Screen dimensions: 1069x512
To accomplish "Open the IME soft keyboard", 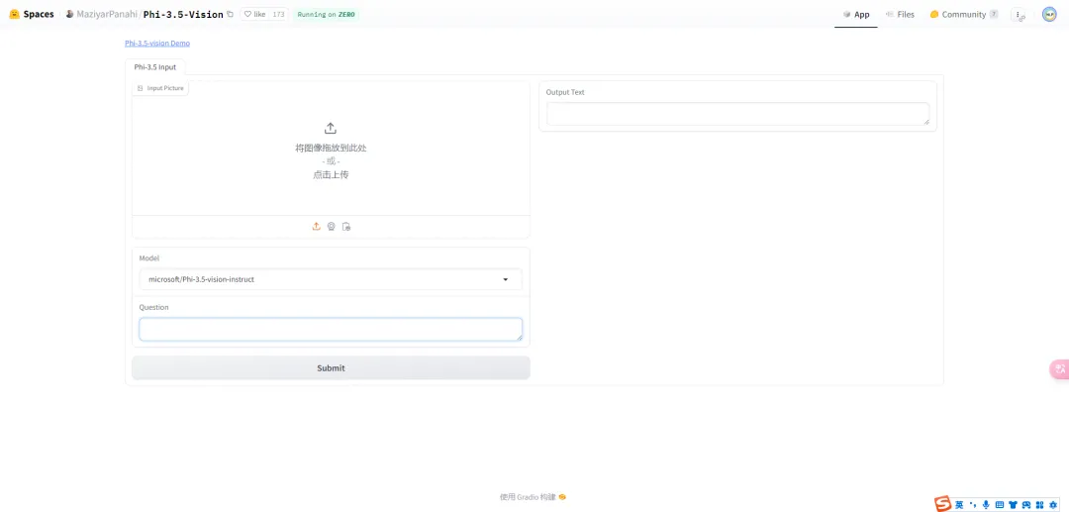I will (x=1000, y=504).
